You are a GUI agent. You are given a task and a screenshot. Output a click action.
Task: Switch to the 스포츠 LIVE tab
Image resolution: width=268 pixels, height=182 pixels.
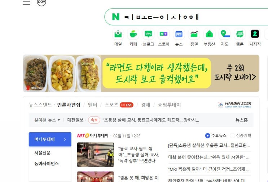[119, 105]
